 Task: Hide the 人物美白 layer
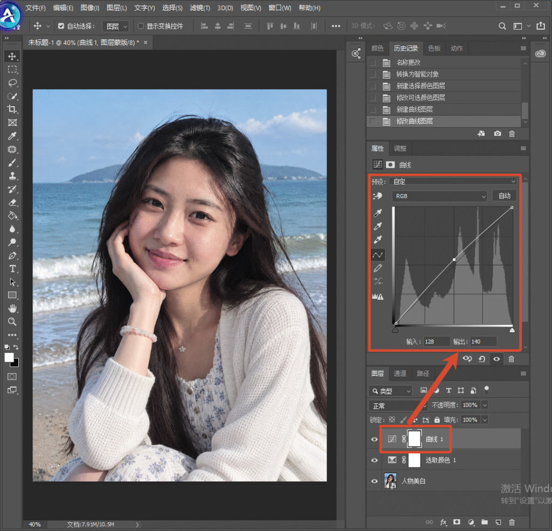point(374,481)
